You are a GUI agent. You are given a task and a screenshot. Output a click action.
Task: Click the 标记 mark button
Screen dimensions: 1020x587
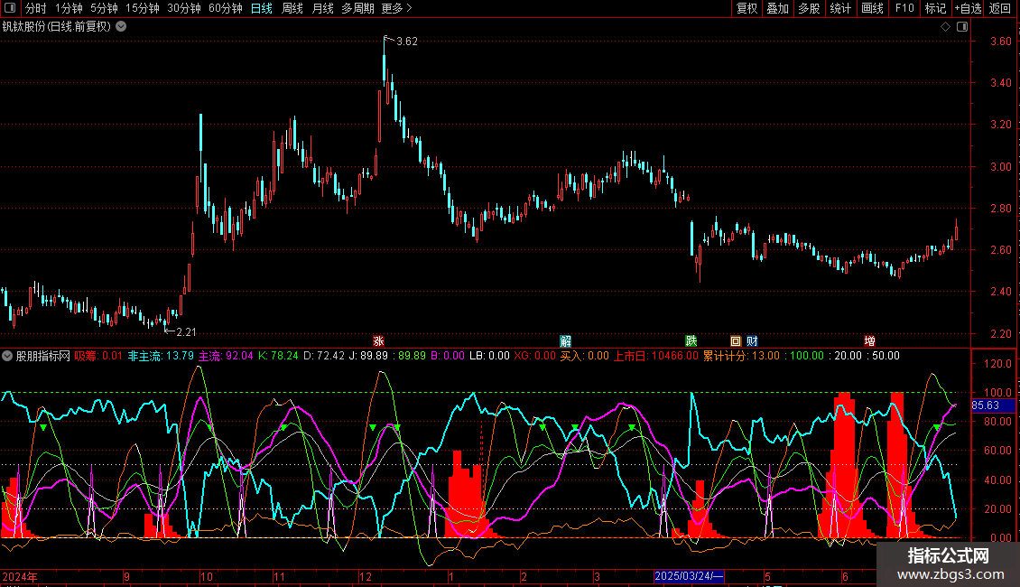click(x=935, y=8)
